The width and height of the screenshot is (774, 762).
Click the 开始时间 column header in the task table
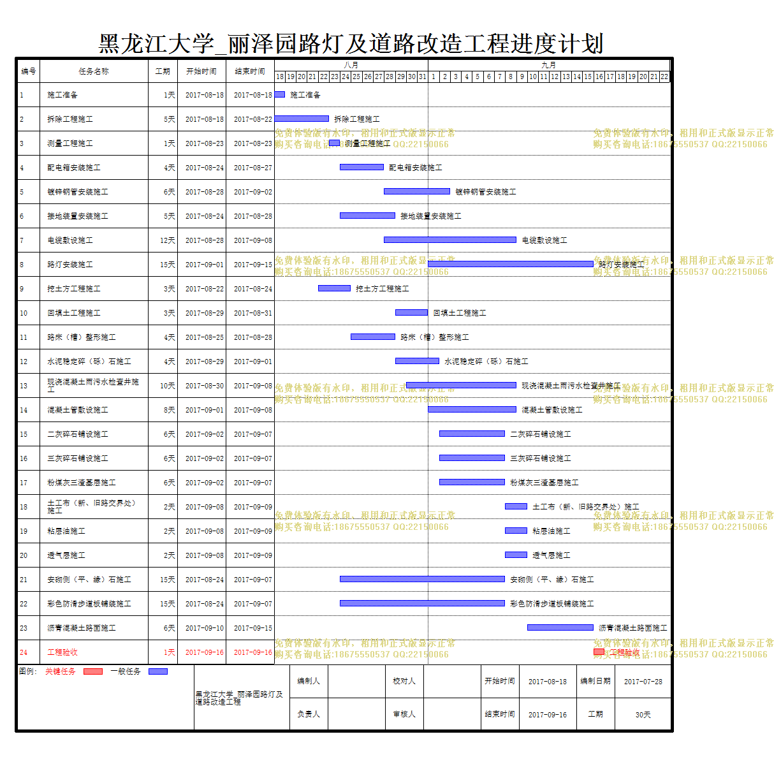[201, 71]
